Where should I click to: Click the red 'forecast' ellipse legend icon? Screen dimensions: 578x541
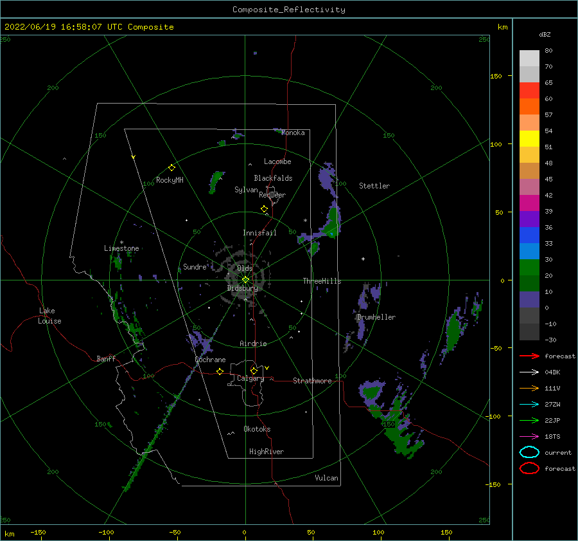pyautogui.click(x=529, y=468)
